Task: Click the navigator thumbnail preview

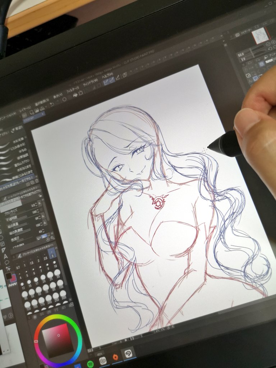Action: 260,35
